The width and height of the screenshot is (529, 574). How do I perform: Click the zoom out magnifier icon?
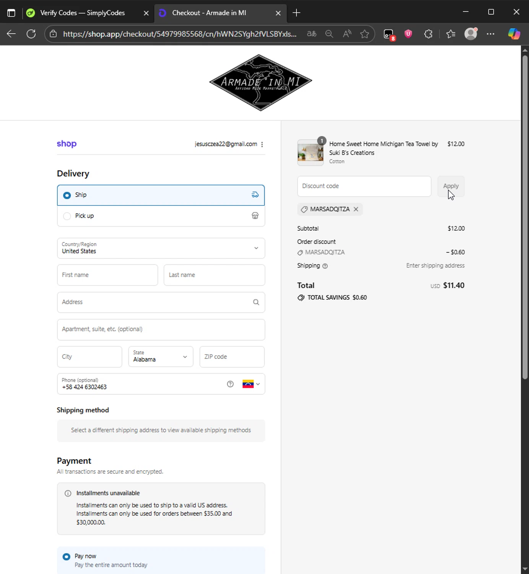tap(329, 34)
